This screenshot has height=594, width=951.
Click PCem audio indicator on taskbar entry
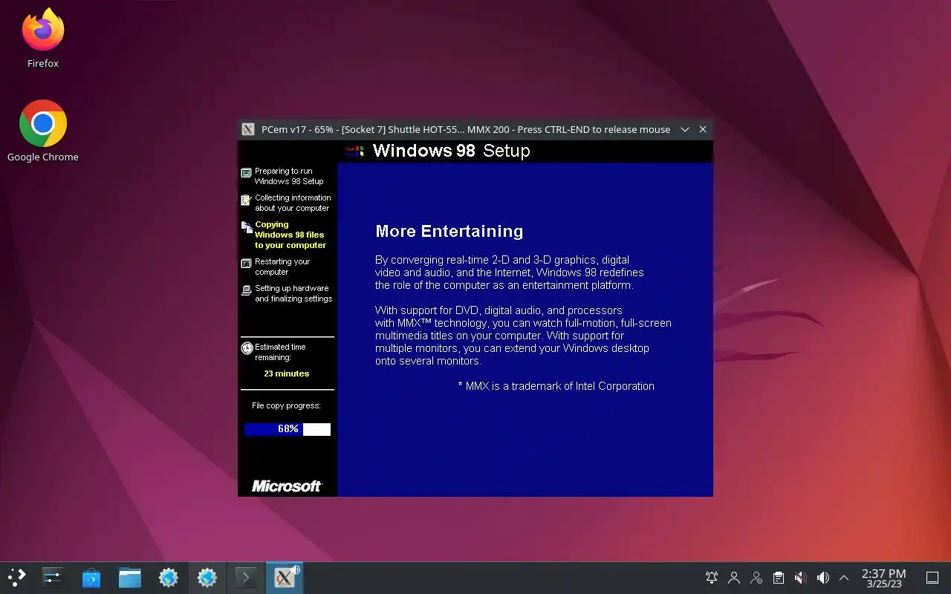coord(296,570)
